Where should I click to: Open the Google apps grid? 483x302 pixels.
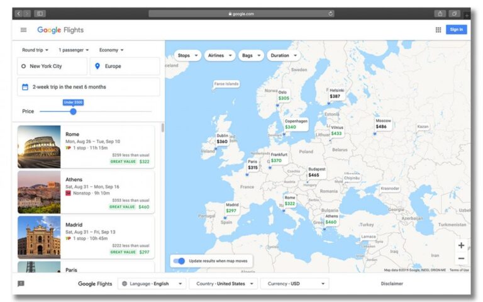tap(438, 30)
